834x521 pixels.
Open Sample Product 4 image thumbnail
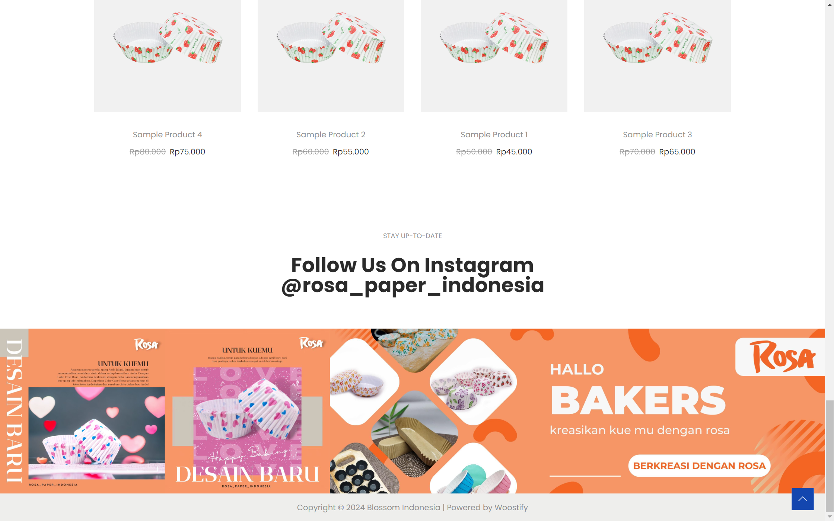(167, 56)
